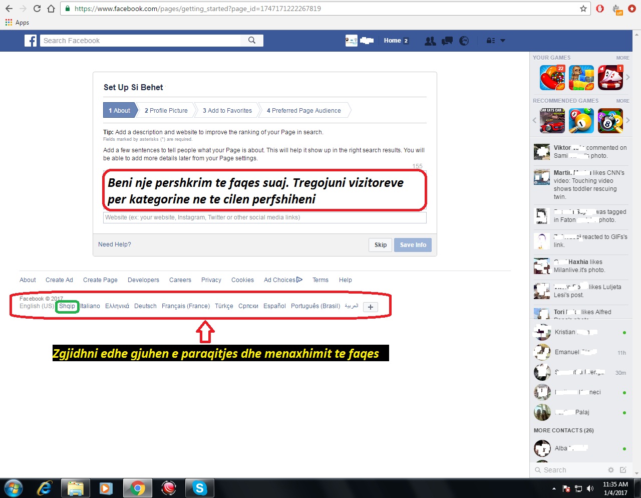
Task: Open Privacy Shortcuts lock icon
Action: tap(491, 41)
